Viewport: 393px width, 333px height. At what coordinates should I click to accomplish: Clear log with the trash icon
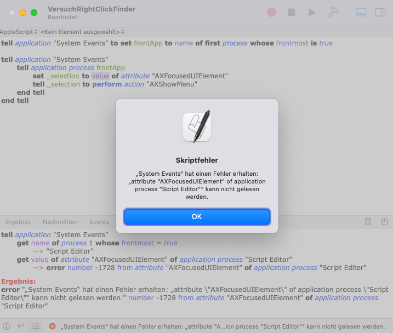[x=368, y=221]
